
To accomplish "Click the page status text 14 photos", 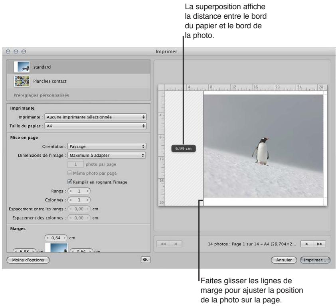I will tap(252, 244).
